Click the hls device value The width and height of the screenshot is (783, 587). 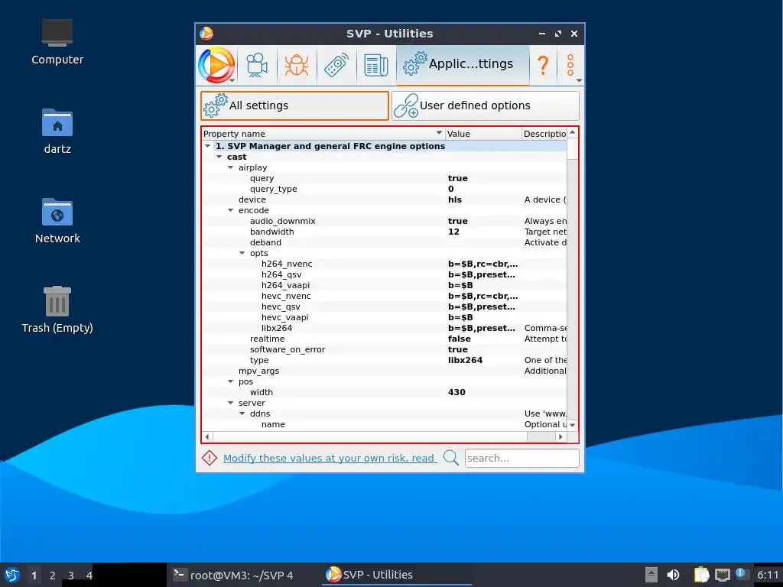point(455,199)
